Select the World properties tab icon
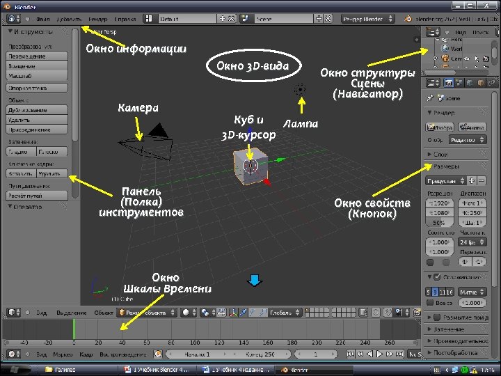Screen dimensions: 501x376 point(470,83)
